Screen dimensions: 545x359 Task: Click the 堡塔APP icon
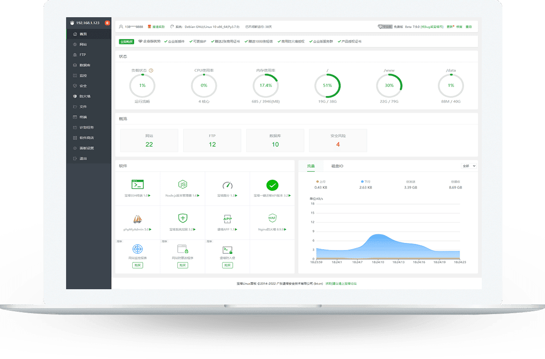coord(227,219)
